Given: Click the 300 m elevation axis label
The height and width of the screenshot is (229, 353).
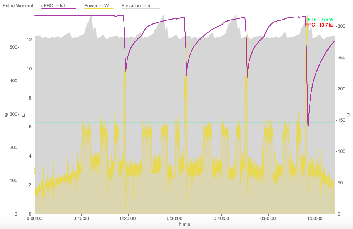Looking at the screenshot, I should pyautogui.click(x=341, y=26).
